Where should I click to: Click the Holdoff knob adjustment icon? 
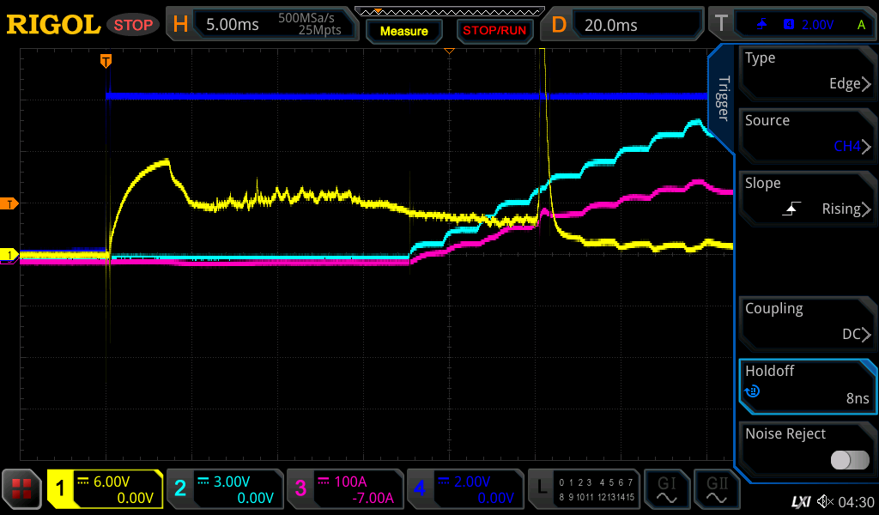[753, 391]
